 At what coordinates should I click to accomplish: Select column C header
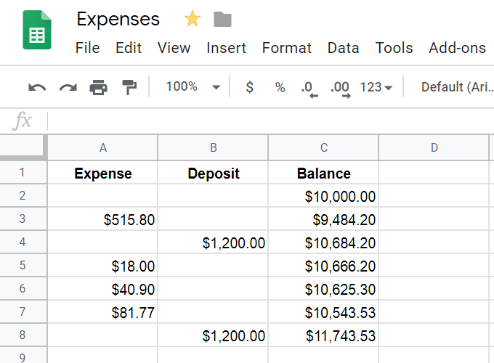[323, 147]
